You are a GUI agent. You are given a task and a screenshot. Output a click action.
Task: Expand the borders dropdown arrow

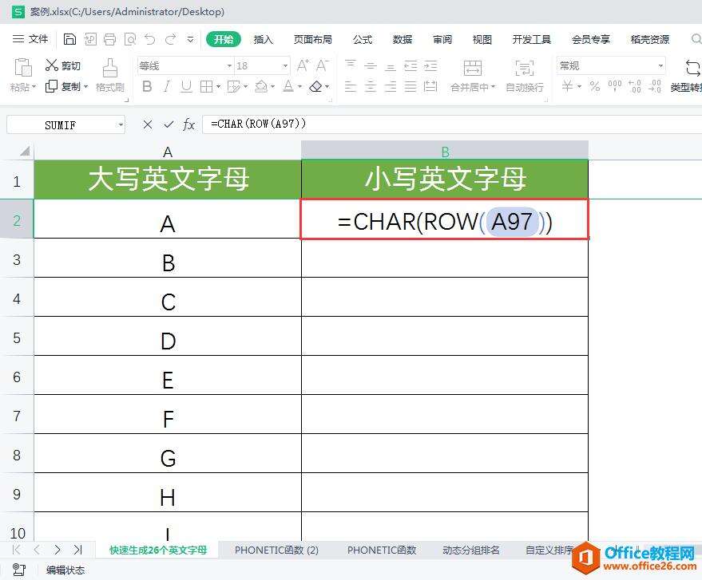click(218, 86)
